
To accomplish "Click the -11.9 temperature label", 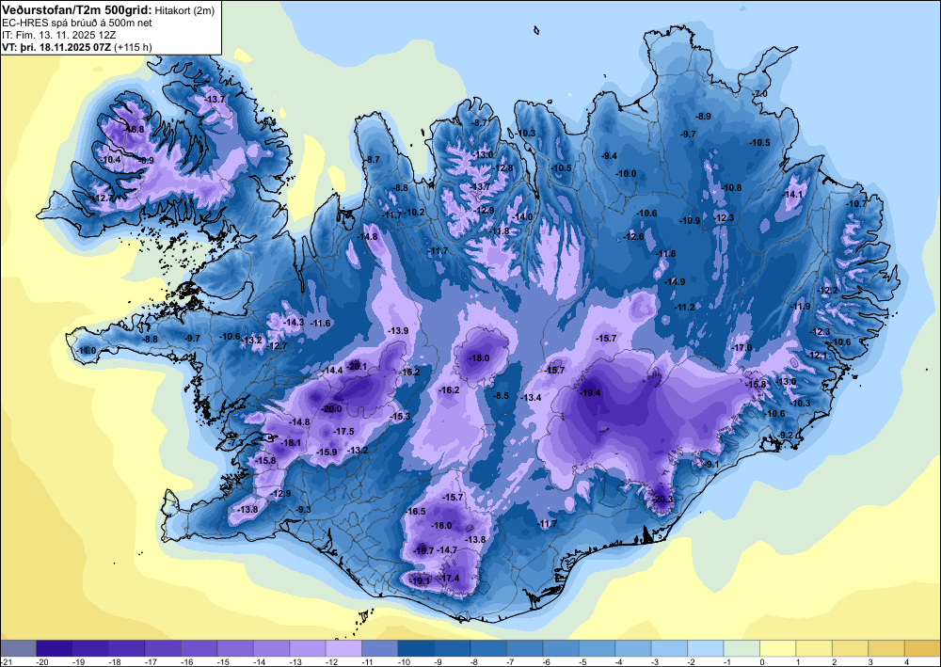I will 800,307.
